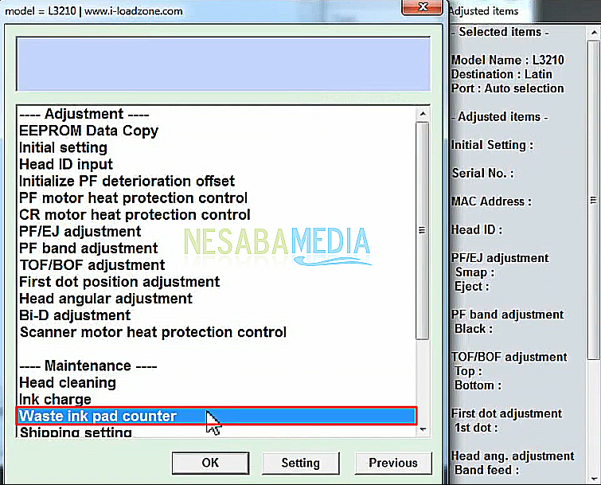This screenshot has width=601, height=485.
Task: Select Head cleaning under Maintenance
Action: [x=68, y=382]
